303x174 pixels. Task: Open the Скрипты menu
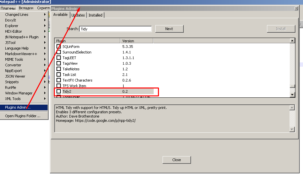[43, 8]
